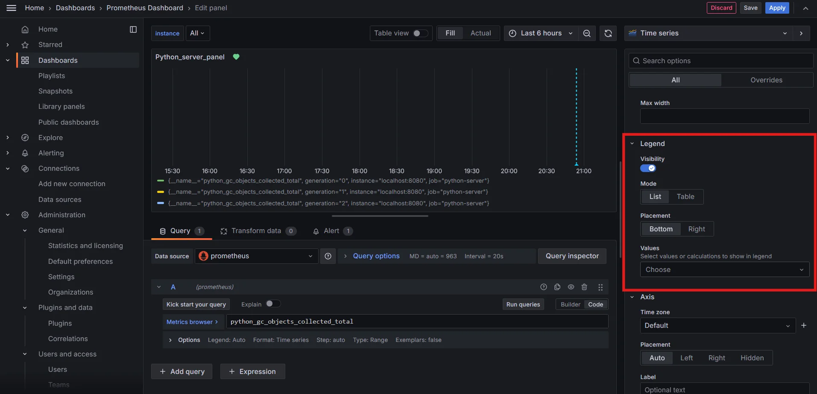Viewport: 817px width, 394px height.
Task: Select the green series color swatch in legend
Action: pyautogui.click(x=161, y=181)
